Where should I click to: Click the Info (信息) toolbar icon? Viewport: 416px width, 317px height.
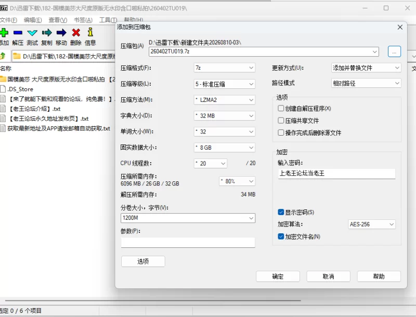click(90, 32)
